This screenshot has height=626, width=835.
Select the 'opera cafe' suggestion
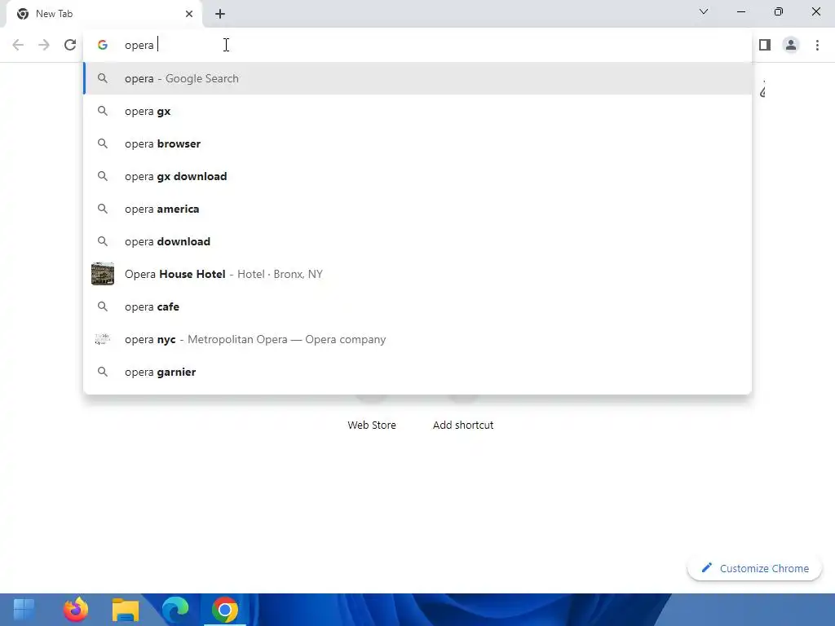417,306
